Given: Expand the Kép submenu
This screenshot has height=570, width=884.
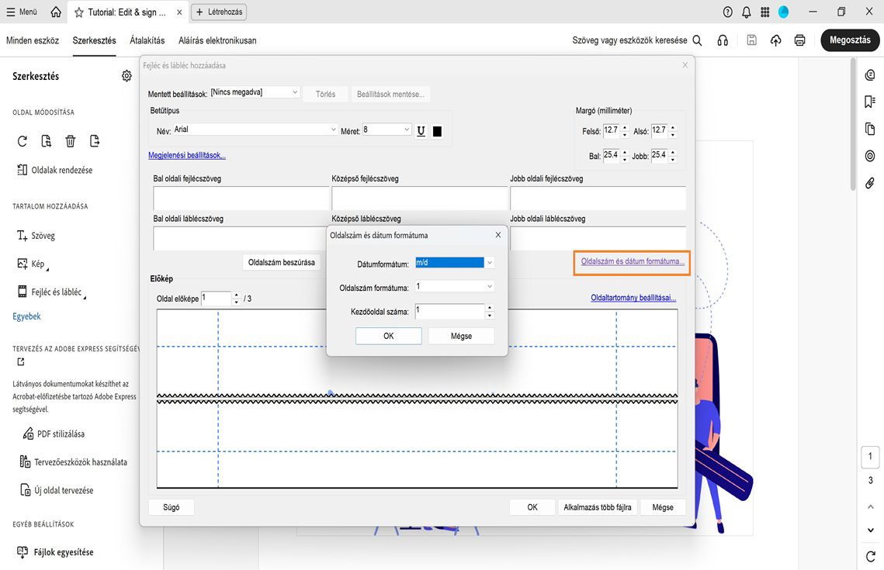Looking at the screenshot, I should [47, 270].
